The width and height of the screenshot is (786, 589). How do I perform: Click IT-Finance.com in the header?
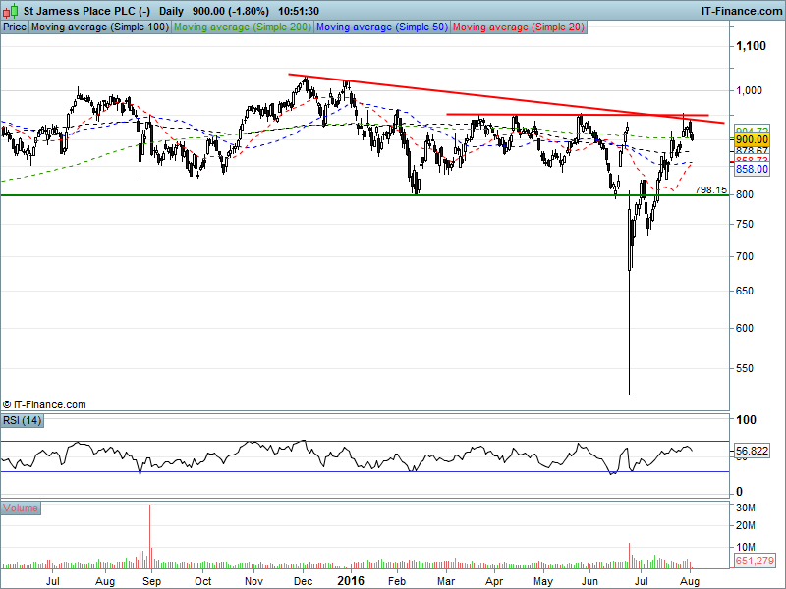[742, 11]
